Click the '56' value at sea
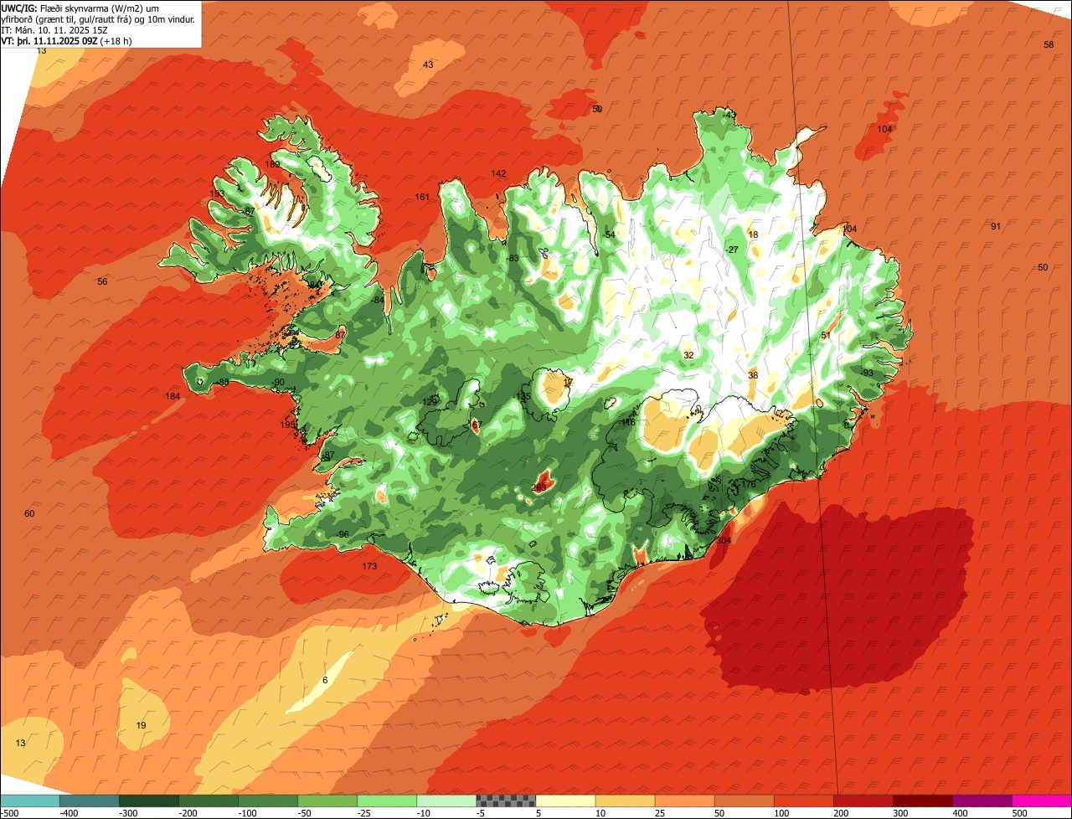 coord(102,281)
